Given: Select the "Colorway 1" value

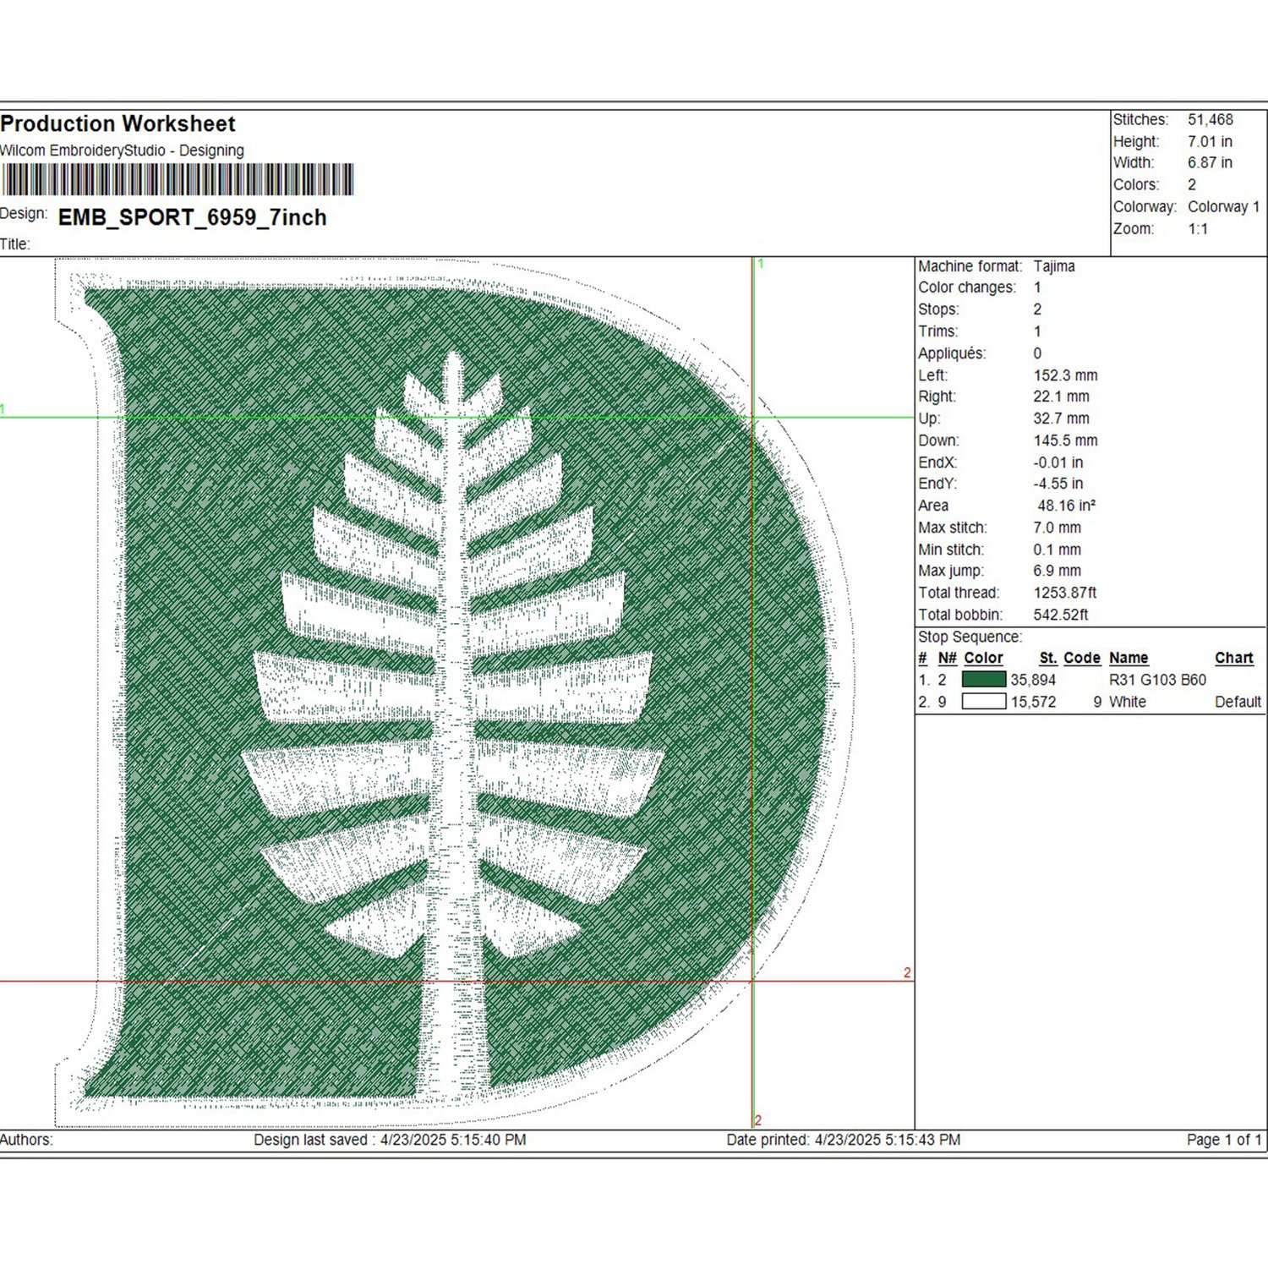Looking at the screenshot, I should pos(1223,206).
